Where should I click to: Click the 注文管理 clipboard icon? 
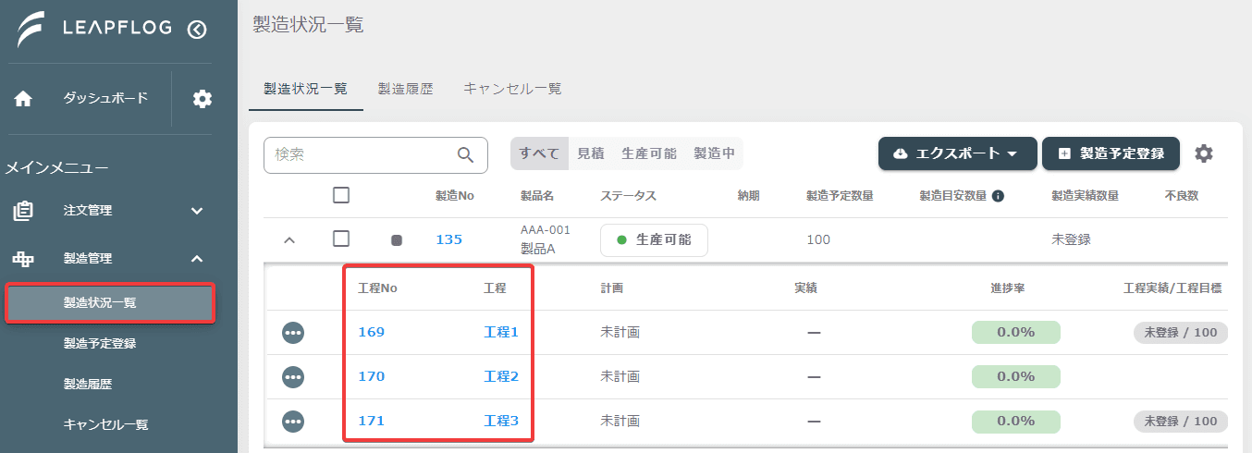[23, 211]
